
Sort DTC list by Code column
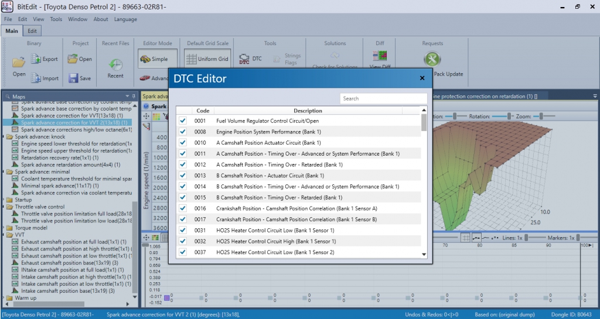click(203, 111)
